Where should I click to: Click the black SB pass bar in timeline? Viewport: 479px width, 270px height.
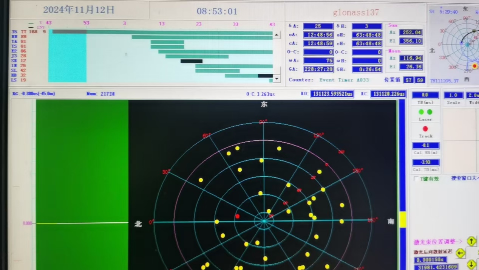192,61
